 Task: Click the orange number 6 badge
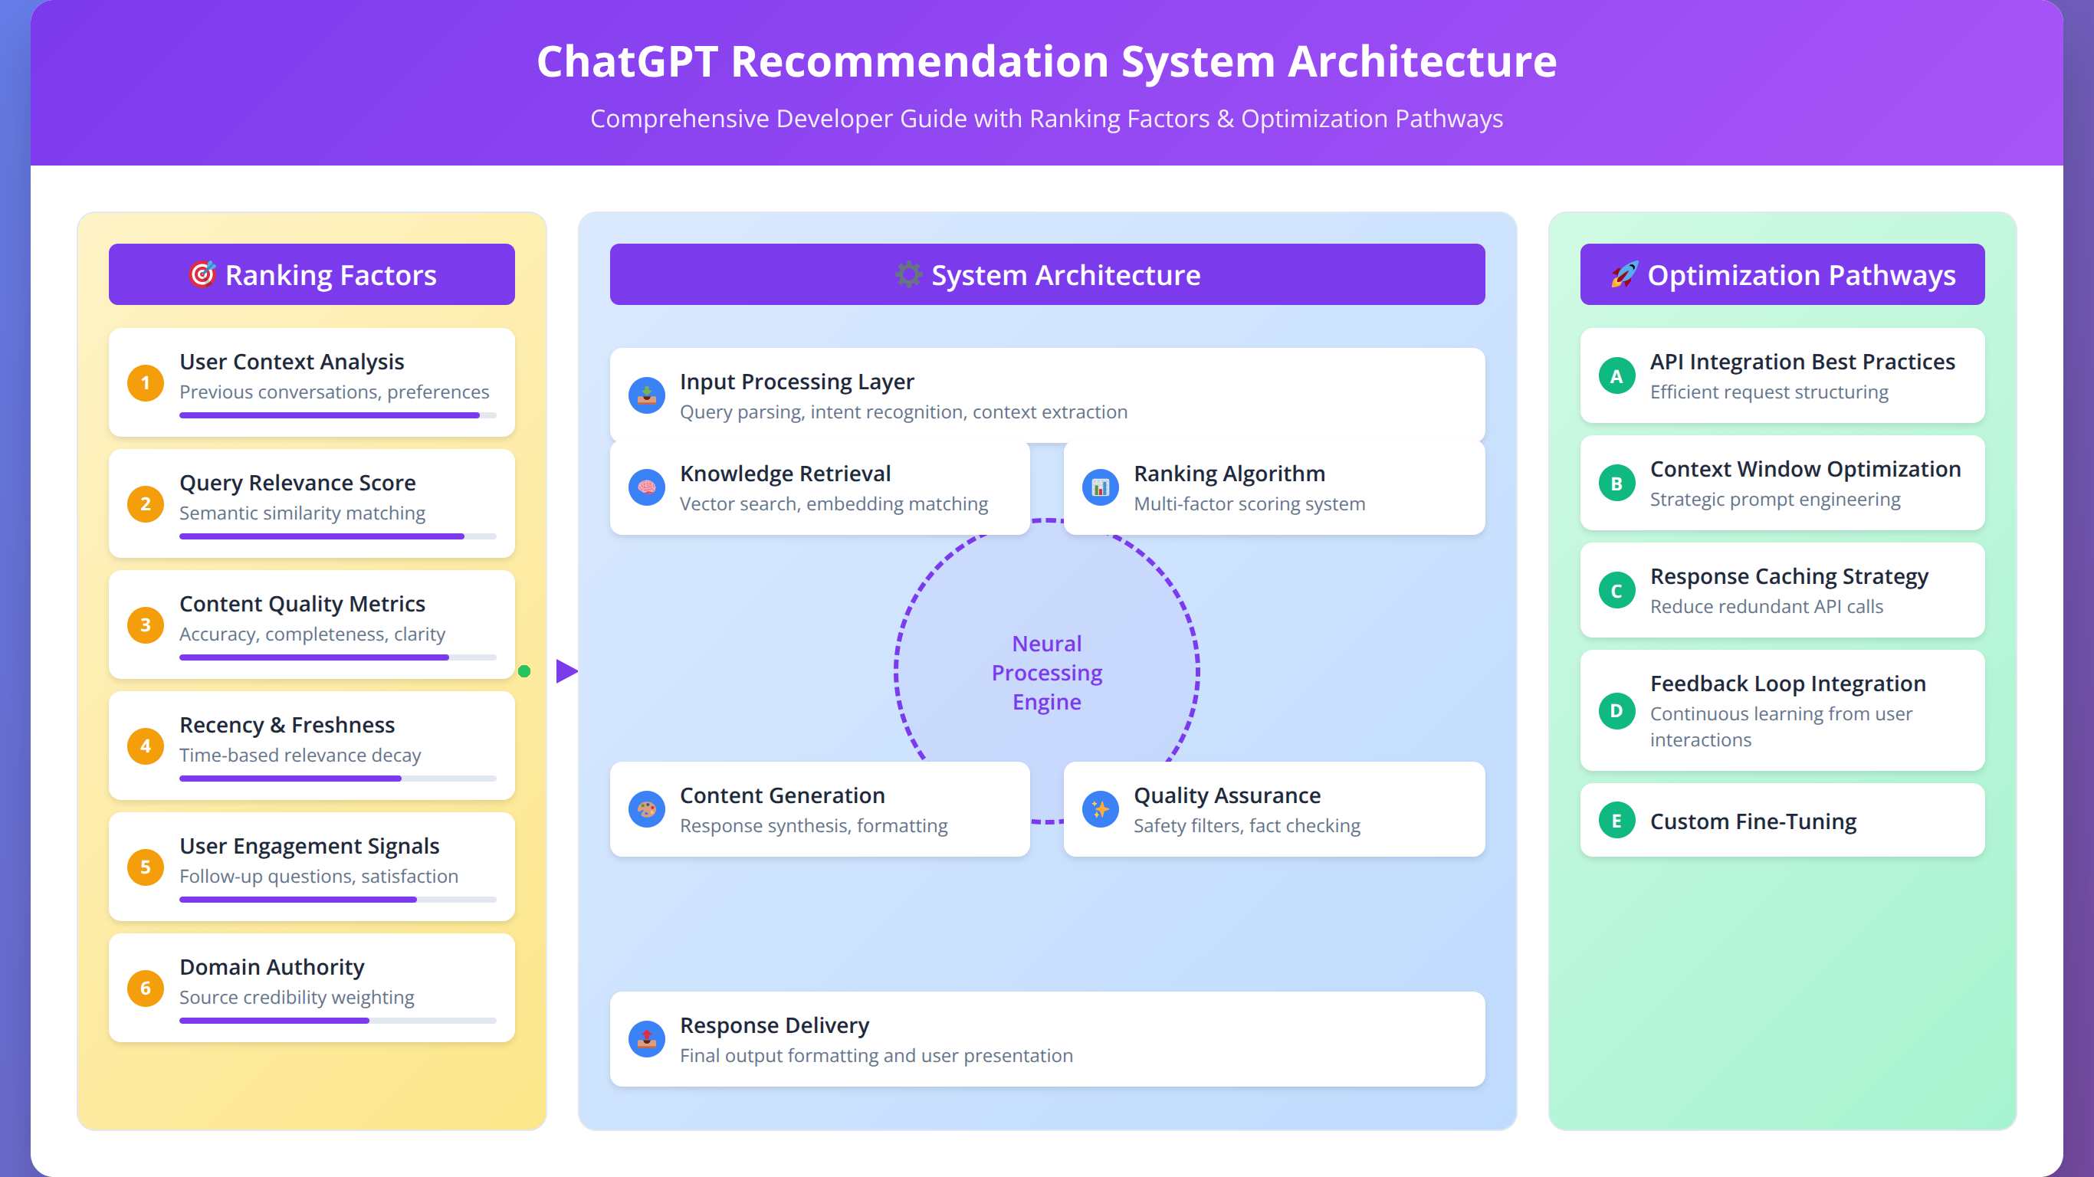click(146, 988)
